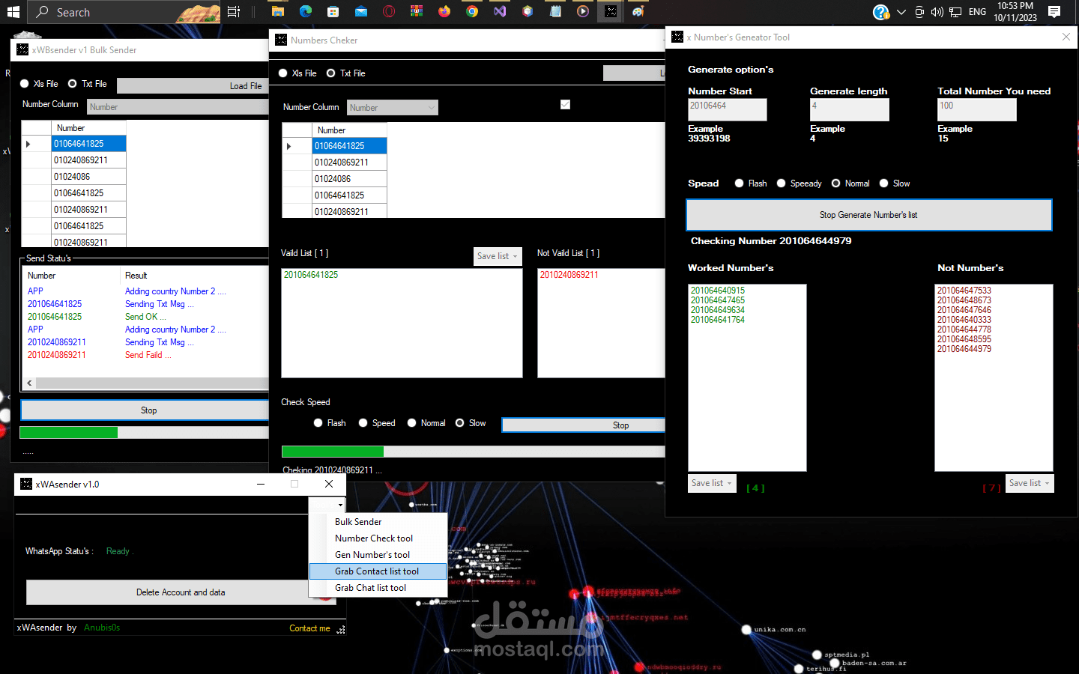The height and width of the screenshot is (674, 1079).
Task: Open Save list dropdown under Not Number's
Action: 1030,483
